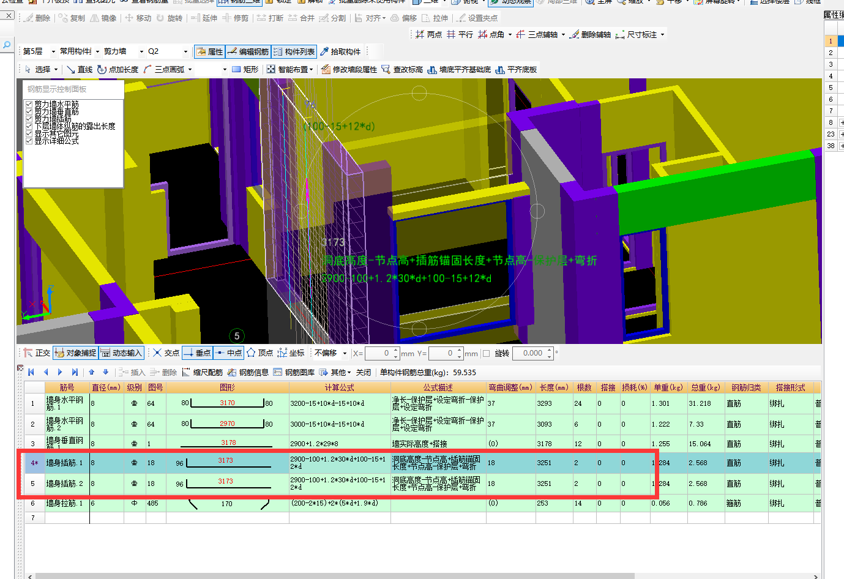Select the 拾取构件 (pick component) eyedropper tool
The width and height of the screenshot is (844, 579).
click(341, 52)
